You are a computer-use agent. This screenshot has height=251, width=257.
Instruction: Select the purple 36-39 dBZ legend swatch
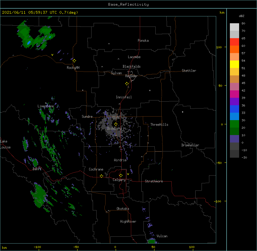tap(234, 102)
